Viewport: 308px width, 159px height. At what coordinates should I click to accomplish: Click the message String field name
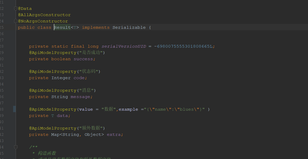coord(81,97)
